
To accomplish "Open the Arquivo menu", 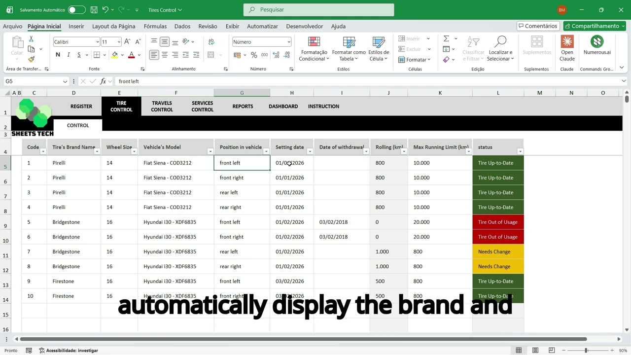I will 12,26.
